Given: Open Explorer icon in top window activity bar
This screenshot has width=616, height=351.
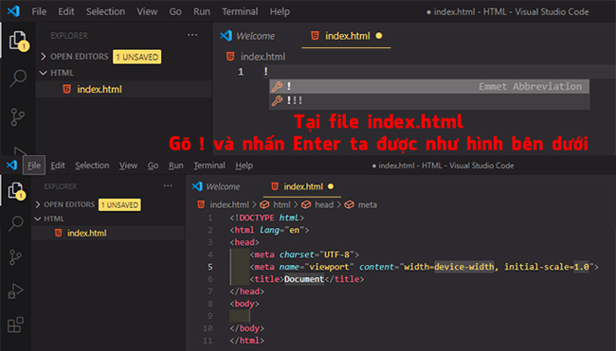Looking at the screenshot, I should point(18,41).
